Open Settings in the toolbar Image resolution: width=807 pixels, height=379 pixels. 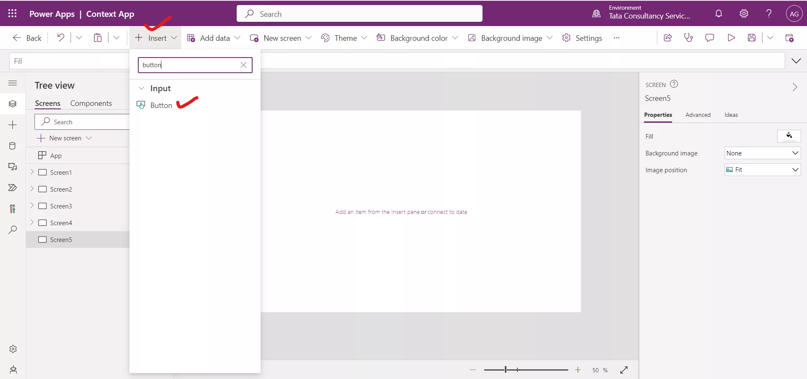click(x=582, y=38)
